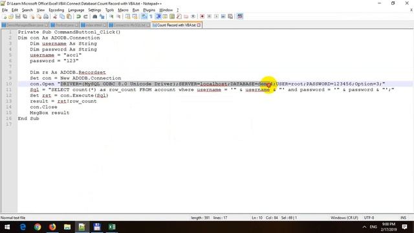The height and width of the screenshot is (233, 414).
Task: Click line 13 'result = rst!row_count'
Action: [63, 101]
